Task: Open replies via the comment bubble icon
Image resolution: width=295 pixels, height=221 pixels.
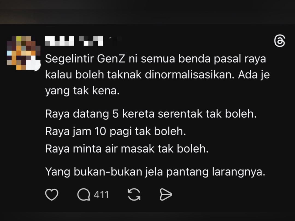Action: click(x=84, y=195)
